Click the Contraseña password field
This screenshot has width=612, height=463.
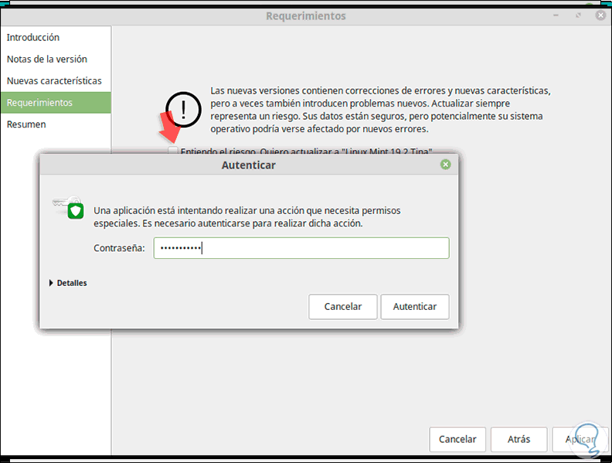pyautogui.click(x=301, y=248)
